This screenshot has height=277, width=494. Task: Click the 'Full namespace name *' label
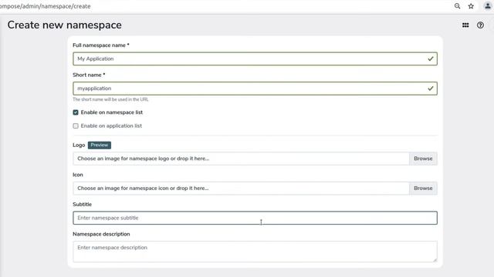point(101,45)
